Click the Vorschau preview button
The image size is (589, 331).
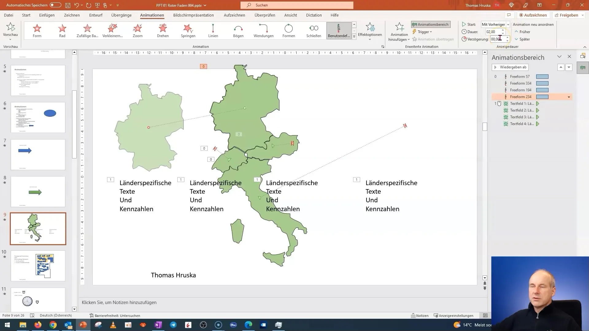(x=10, y=32)
